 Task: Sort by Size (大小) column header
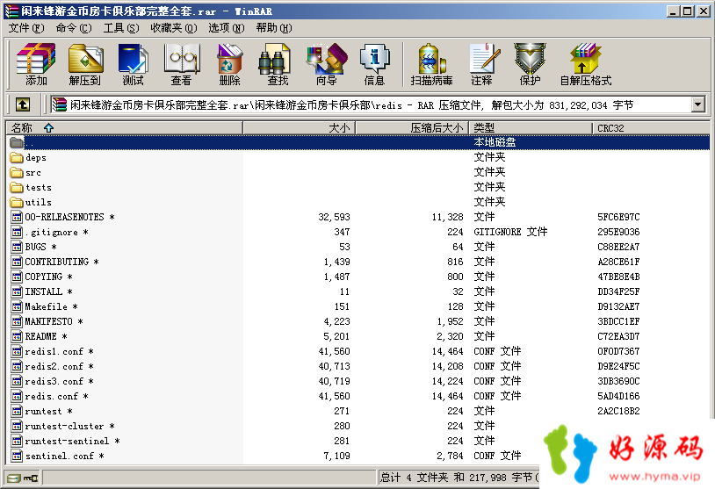pyautogui.click(x=300, y=128)
